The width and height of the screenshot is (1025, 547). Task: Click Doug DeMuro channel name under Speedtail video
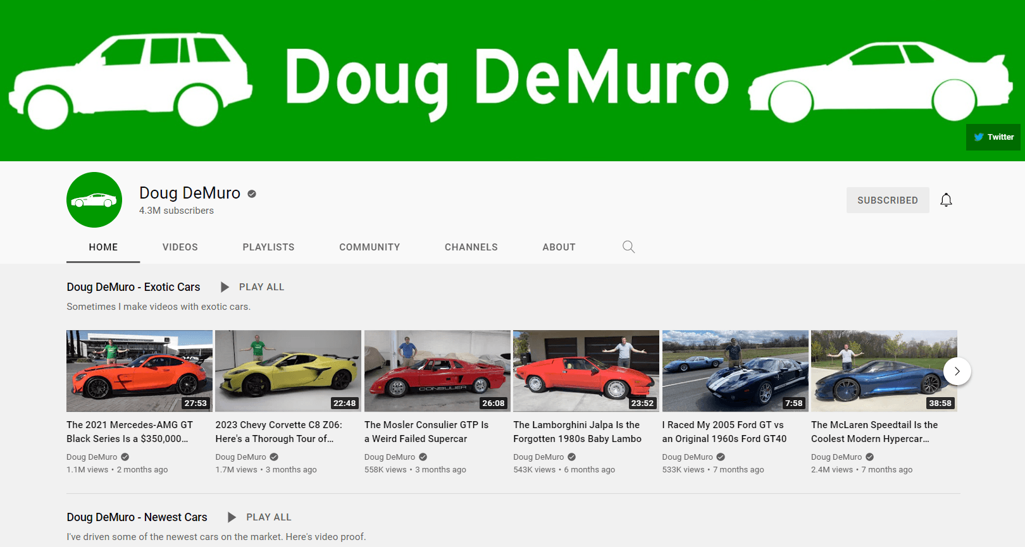click(836, 457)
